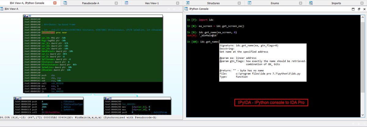
Task: Click the 'Type: function' tooltip line
Action: click(x=234, y=77)
